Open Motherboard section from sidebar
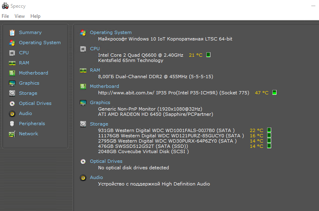The image size is (319, 211). click(x=34, y=73)
